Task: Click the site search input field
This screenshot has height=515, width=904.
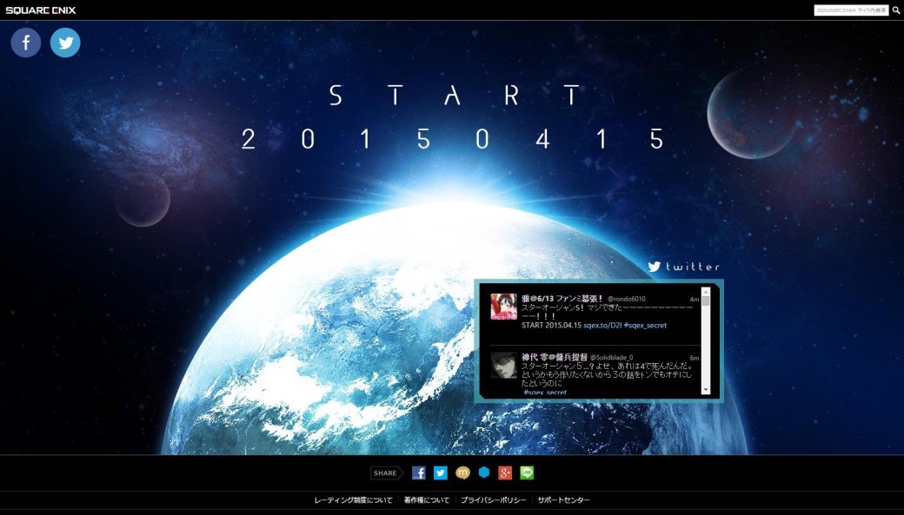Action: pos(851,10)
